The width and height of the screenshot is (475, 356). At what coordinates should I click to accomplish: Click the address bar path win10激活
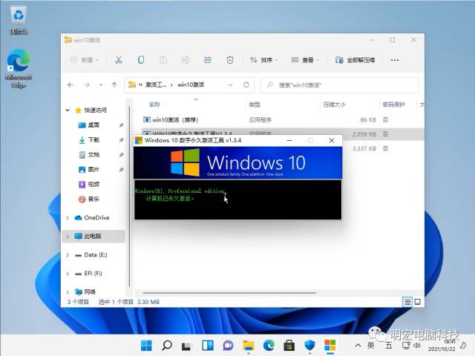click(191, 85)
